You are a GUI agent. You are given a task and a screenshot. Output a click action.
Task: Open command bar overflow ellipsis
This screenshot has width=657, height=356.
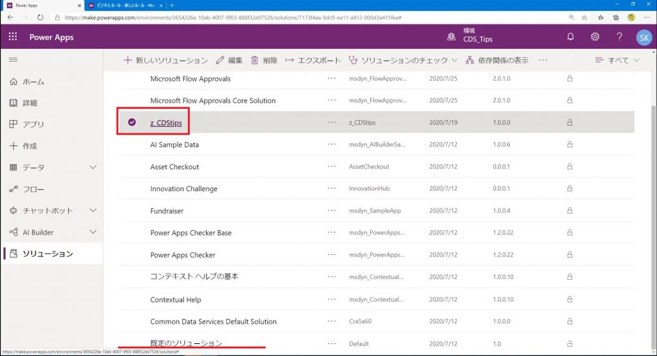(x=543, y=60)
